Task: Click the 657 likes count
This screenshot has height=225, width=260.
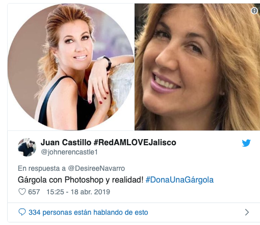Action: (x=34, y=192)
